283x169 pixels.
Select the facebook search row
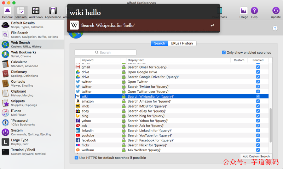point(172,140)
